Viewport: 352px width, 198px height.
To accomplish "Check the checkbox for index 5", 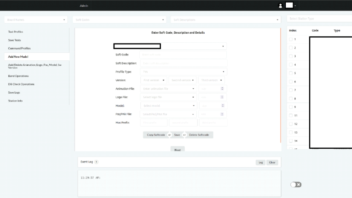I will click(291, 73).
